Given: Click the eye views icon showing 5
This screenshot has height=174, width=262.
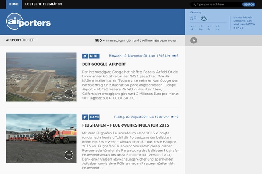Looking at the screenshot, I should (174, 56).
